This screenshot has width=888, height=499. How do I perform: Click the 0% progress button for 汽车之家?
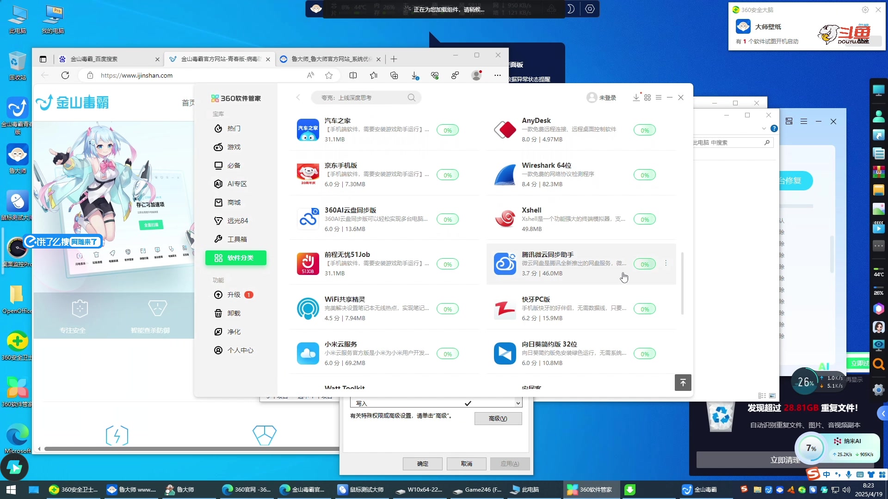point(448,130)
